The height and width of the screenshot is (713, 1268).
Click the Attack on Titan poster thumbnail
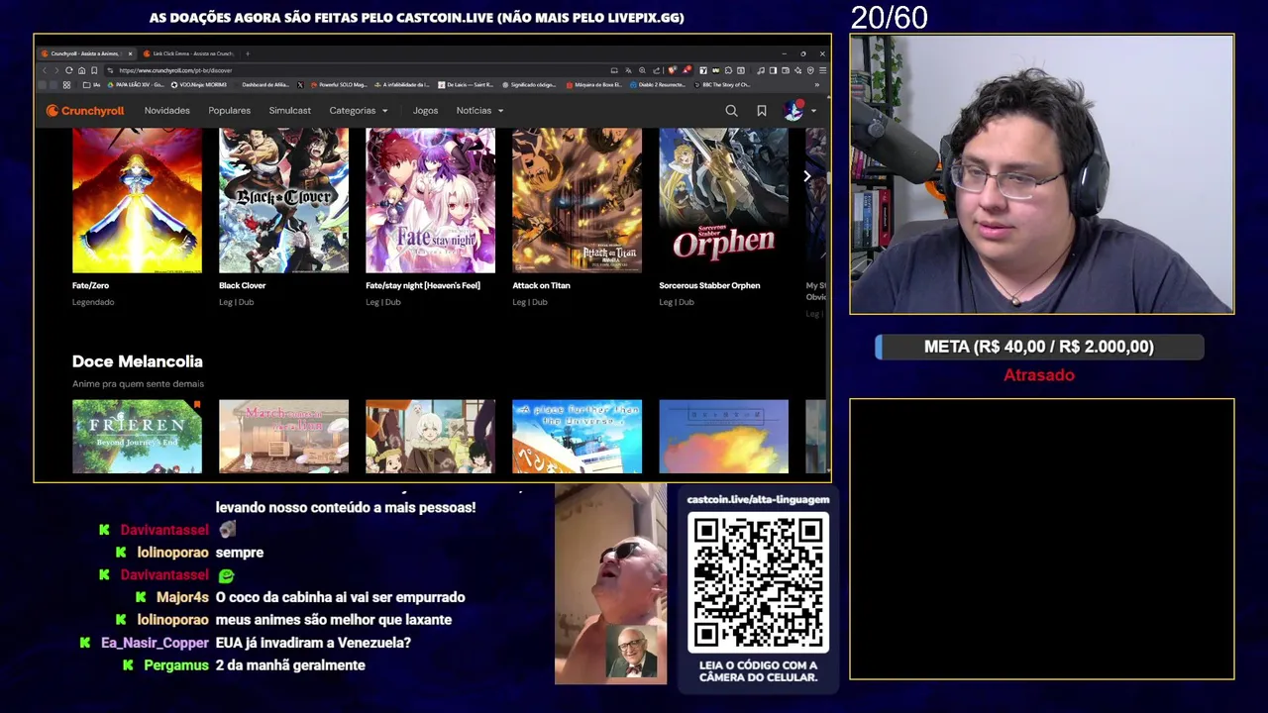coord(577,200)
